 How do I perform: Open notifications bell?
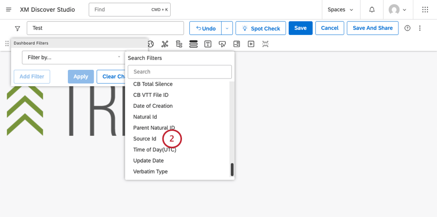click(372, 10)
